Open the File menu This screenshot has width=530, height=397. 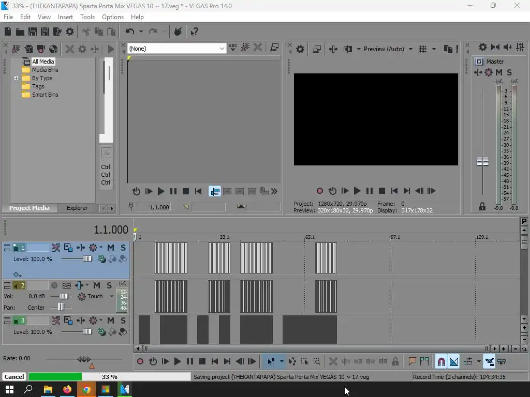[x=8, y=17]
